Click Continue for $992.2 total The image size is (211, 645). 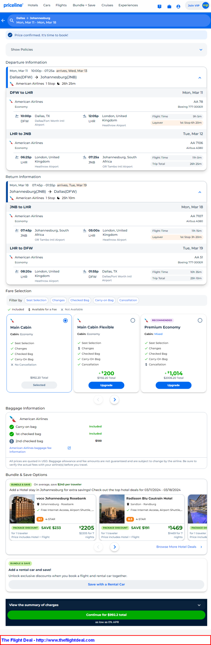coord(106,615)
